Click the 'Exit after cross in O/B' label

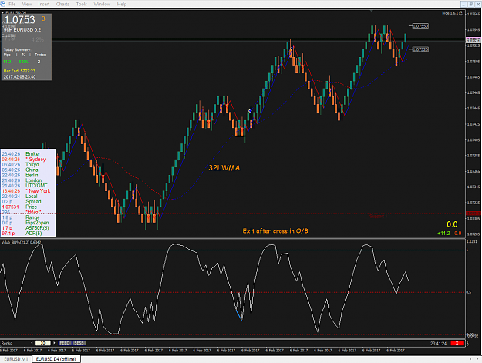pyautogui.click(x=275, y=231)
